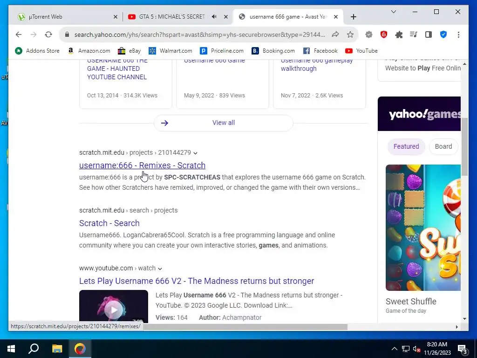Screen dimensions: 477x358
Task: Select the Board games filter
Action: click(x=443, y=146)
